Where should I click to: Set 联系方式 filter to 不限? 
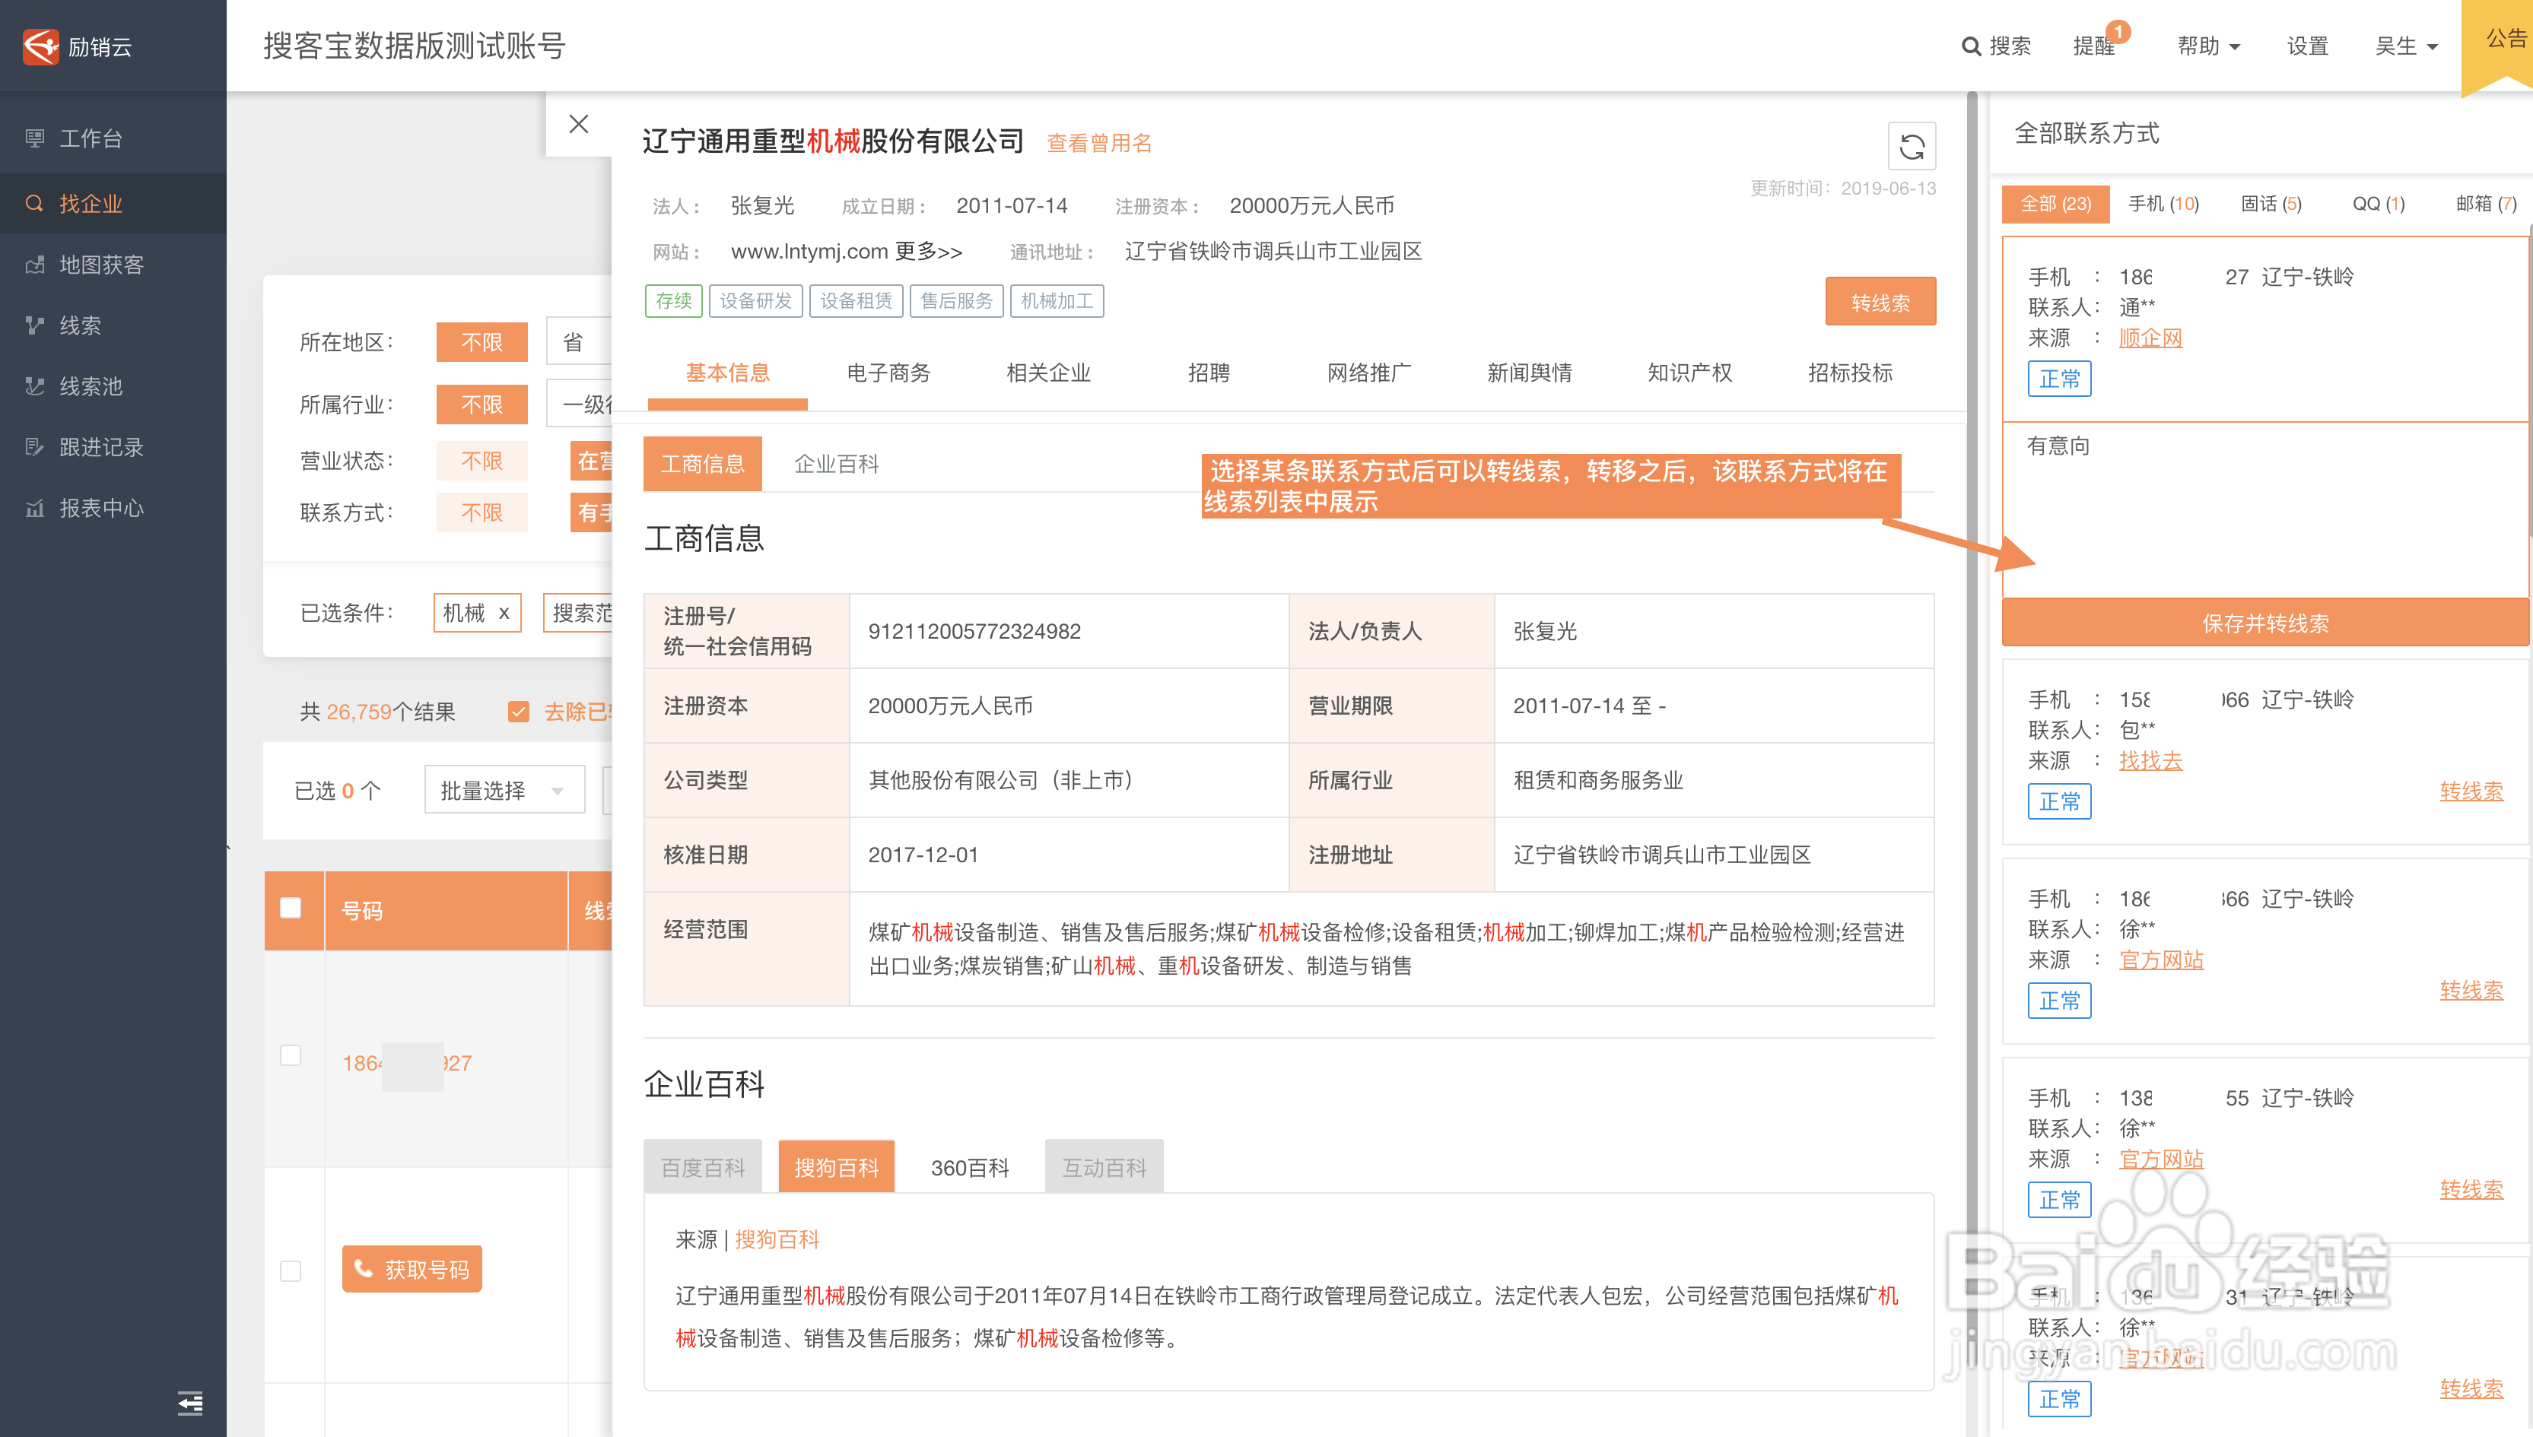(481, 512)
